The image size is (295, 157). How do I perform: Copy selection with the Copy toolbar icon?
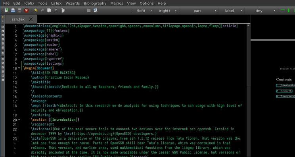click(x=49, y=11)
